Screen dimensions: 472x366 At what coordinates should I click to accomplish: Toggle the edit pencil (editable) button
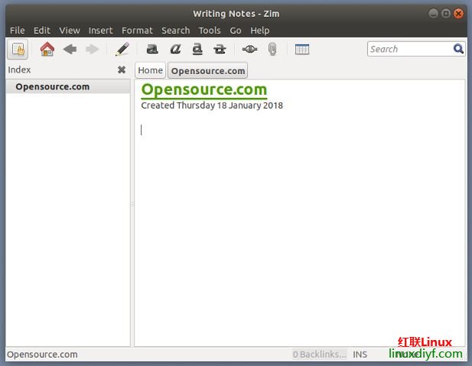tap(122, 50)
